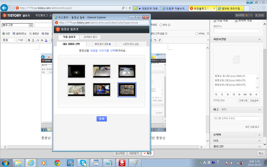267x167 pixels.
Task: Select the 대표 이미지 선택 tab
Action: (71, 44)
